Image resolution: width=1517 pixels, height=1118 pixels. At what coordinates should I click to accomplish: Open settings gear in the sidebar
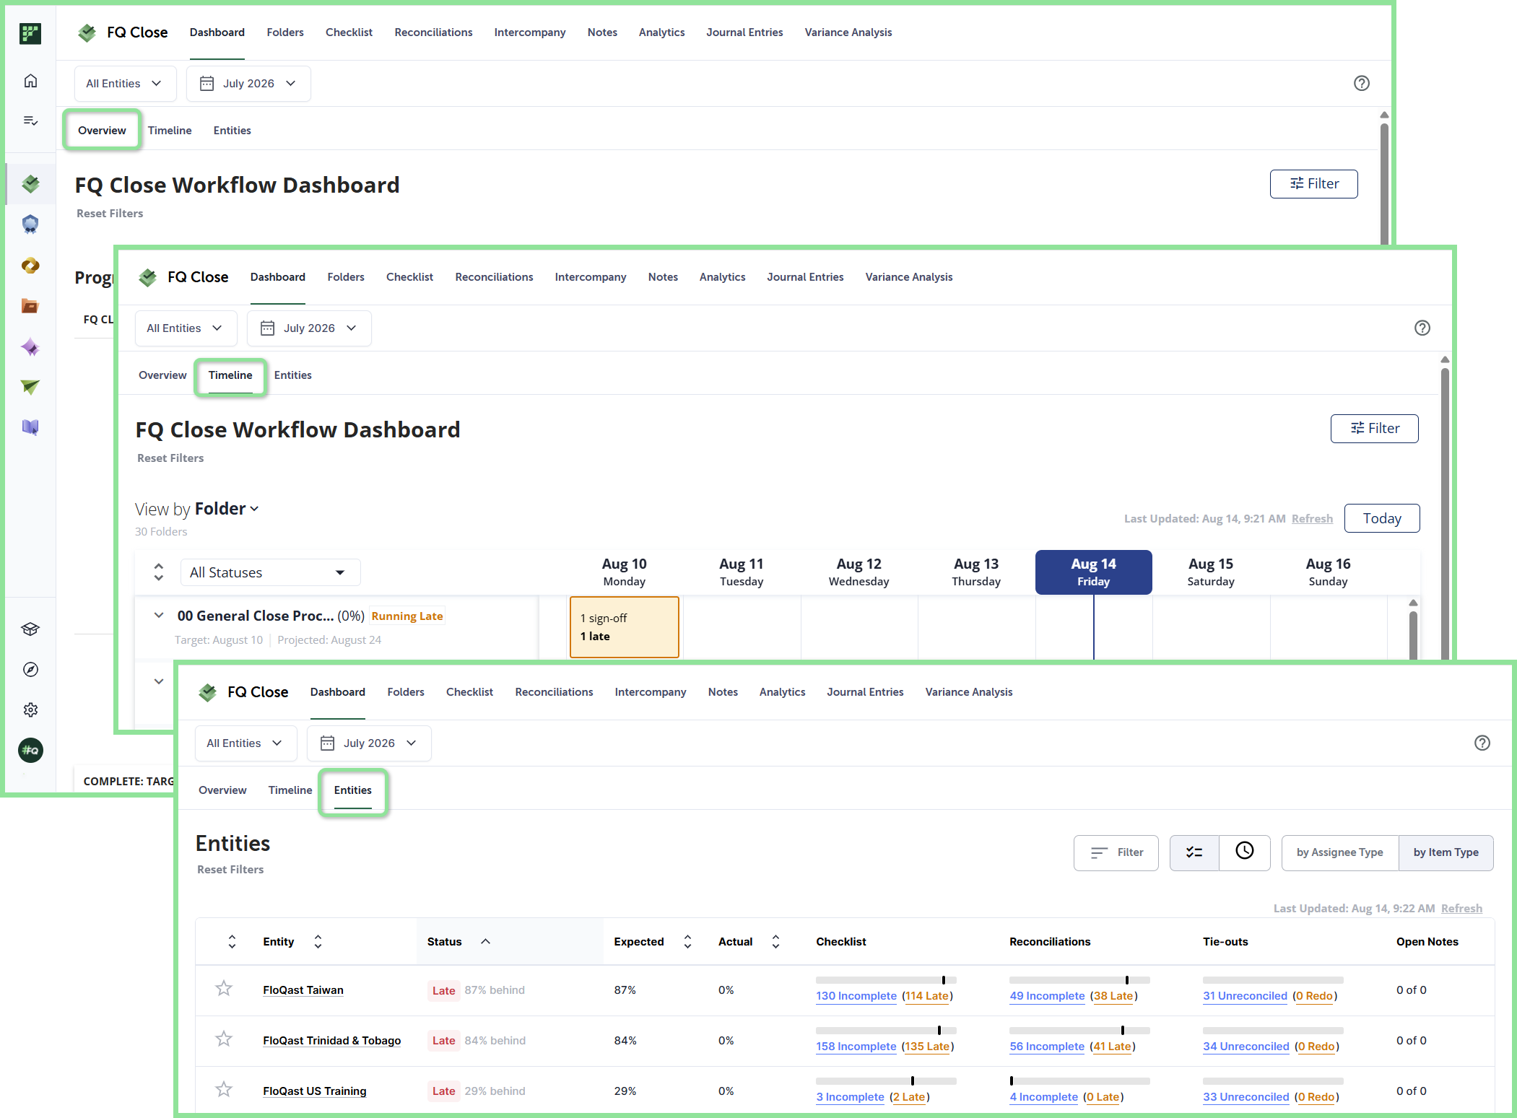[x=30, y=710]
